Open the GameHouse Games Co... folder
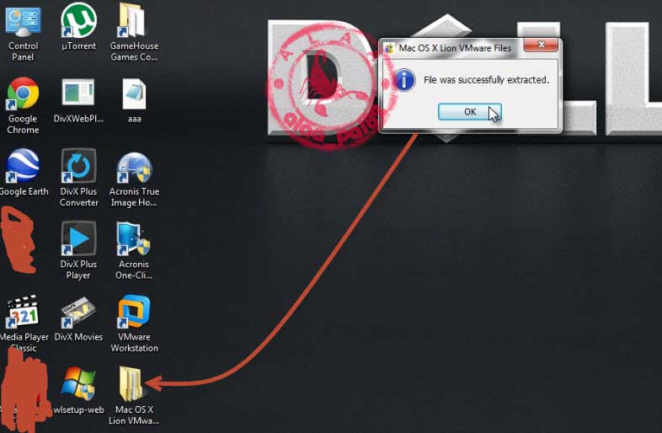The width and height of the screenshot is (662, 433). click(134, 33)
